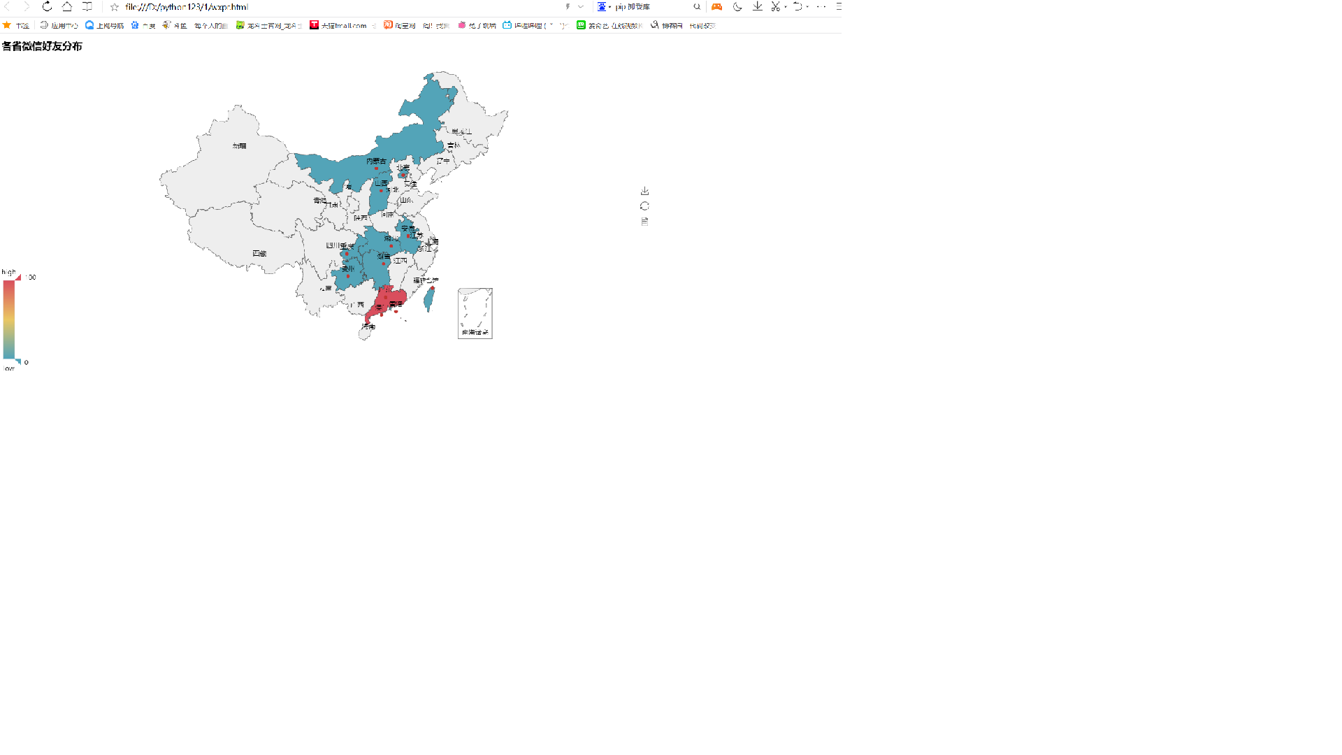Click the game controller icon

tap(716, 6)
